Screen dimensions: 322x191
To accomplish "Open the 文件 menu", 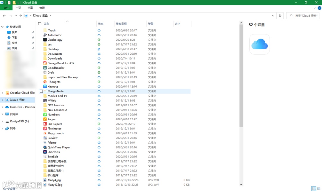I will tap(6, 8).
